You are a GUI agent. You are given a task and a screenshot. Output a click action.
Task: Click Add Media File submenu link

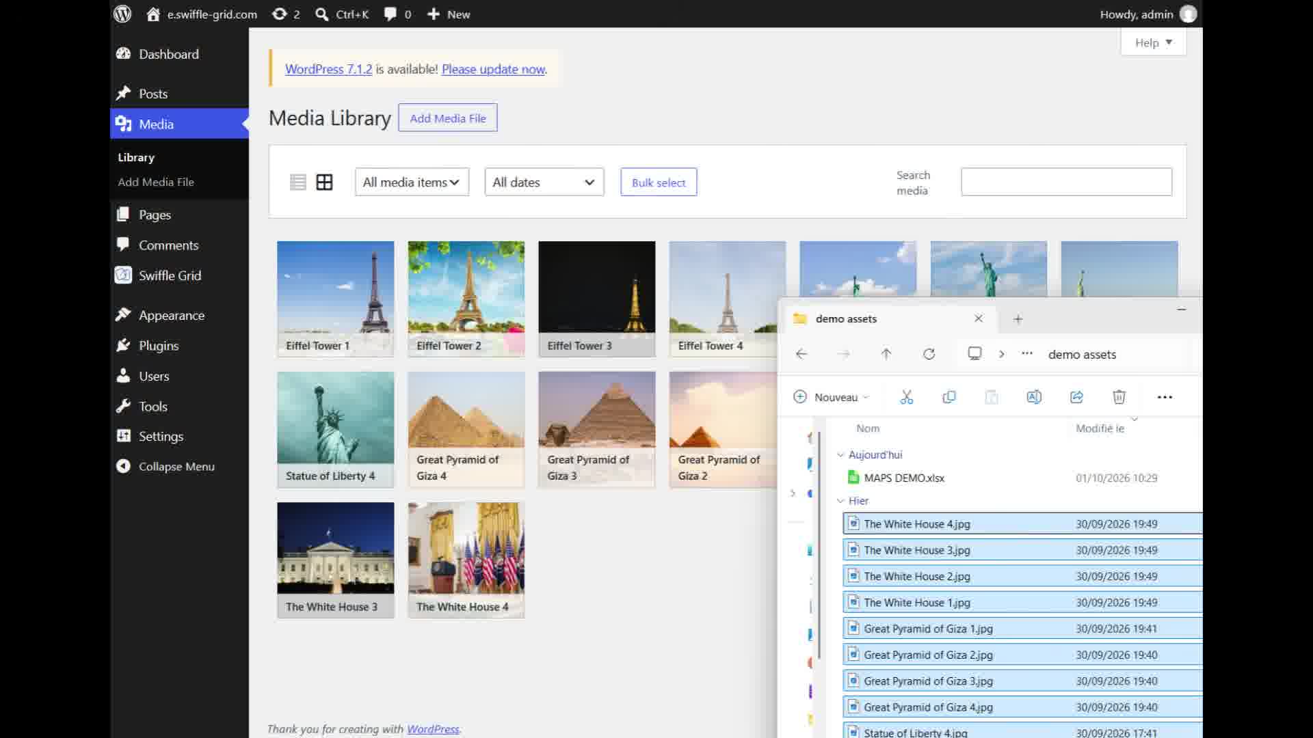point(156,182)
